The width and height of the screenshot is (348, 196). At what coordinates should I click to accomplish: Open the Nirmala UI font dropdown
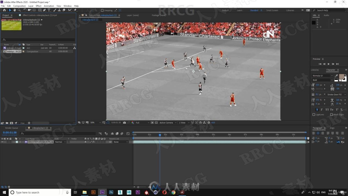[322, 76]
